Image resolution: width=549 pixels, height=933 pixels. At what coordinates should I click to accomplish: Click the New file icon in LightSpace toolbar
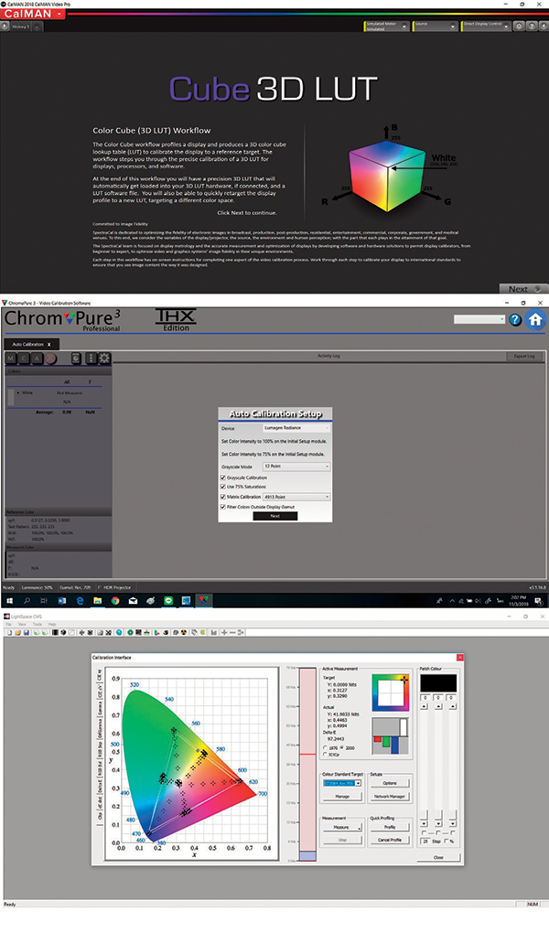(9, 632)
